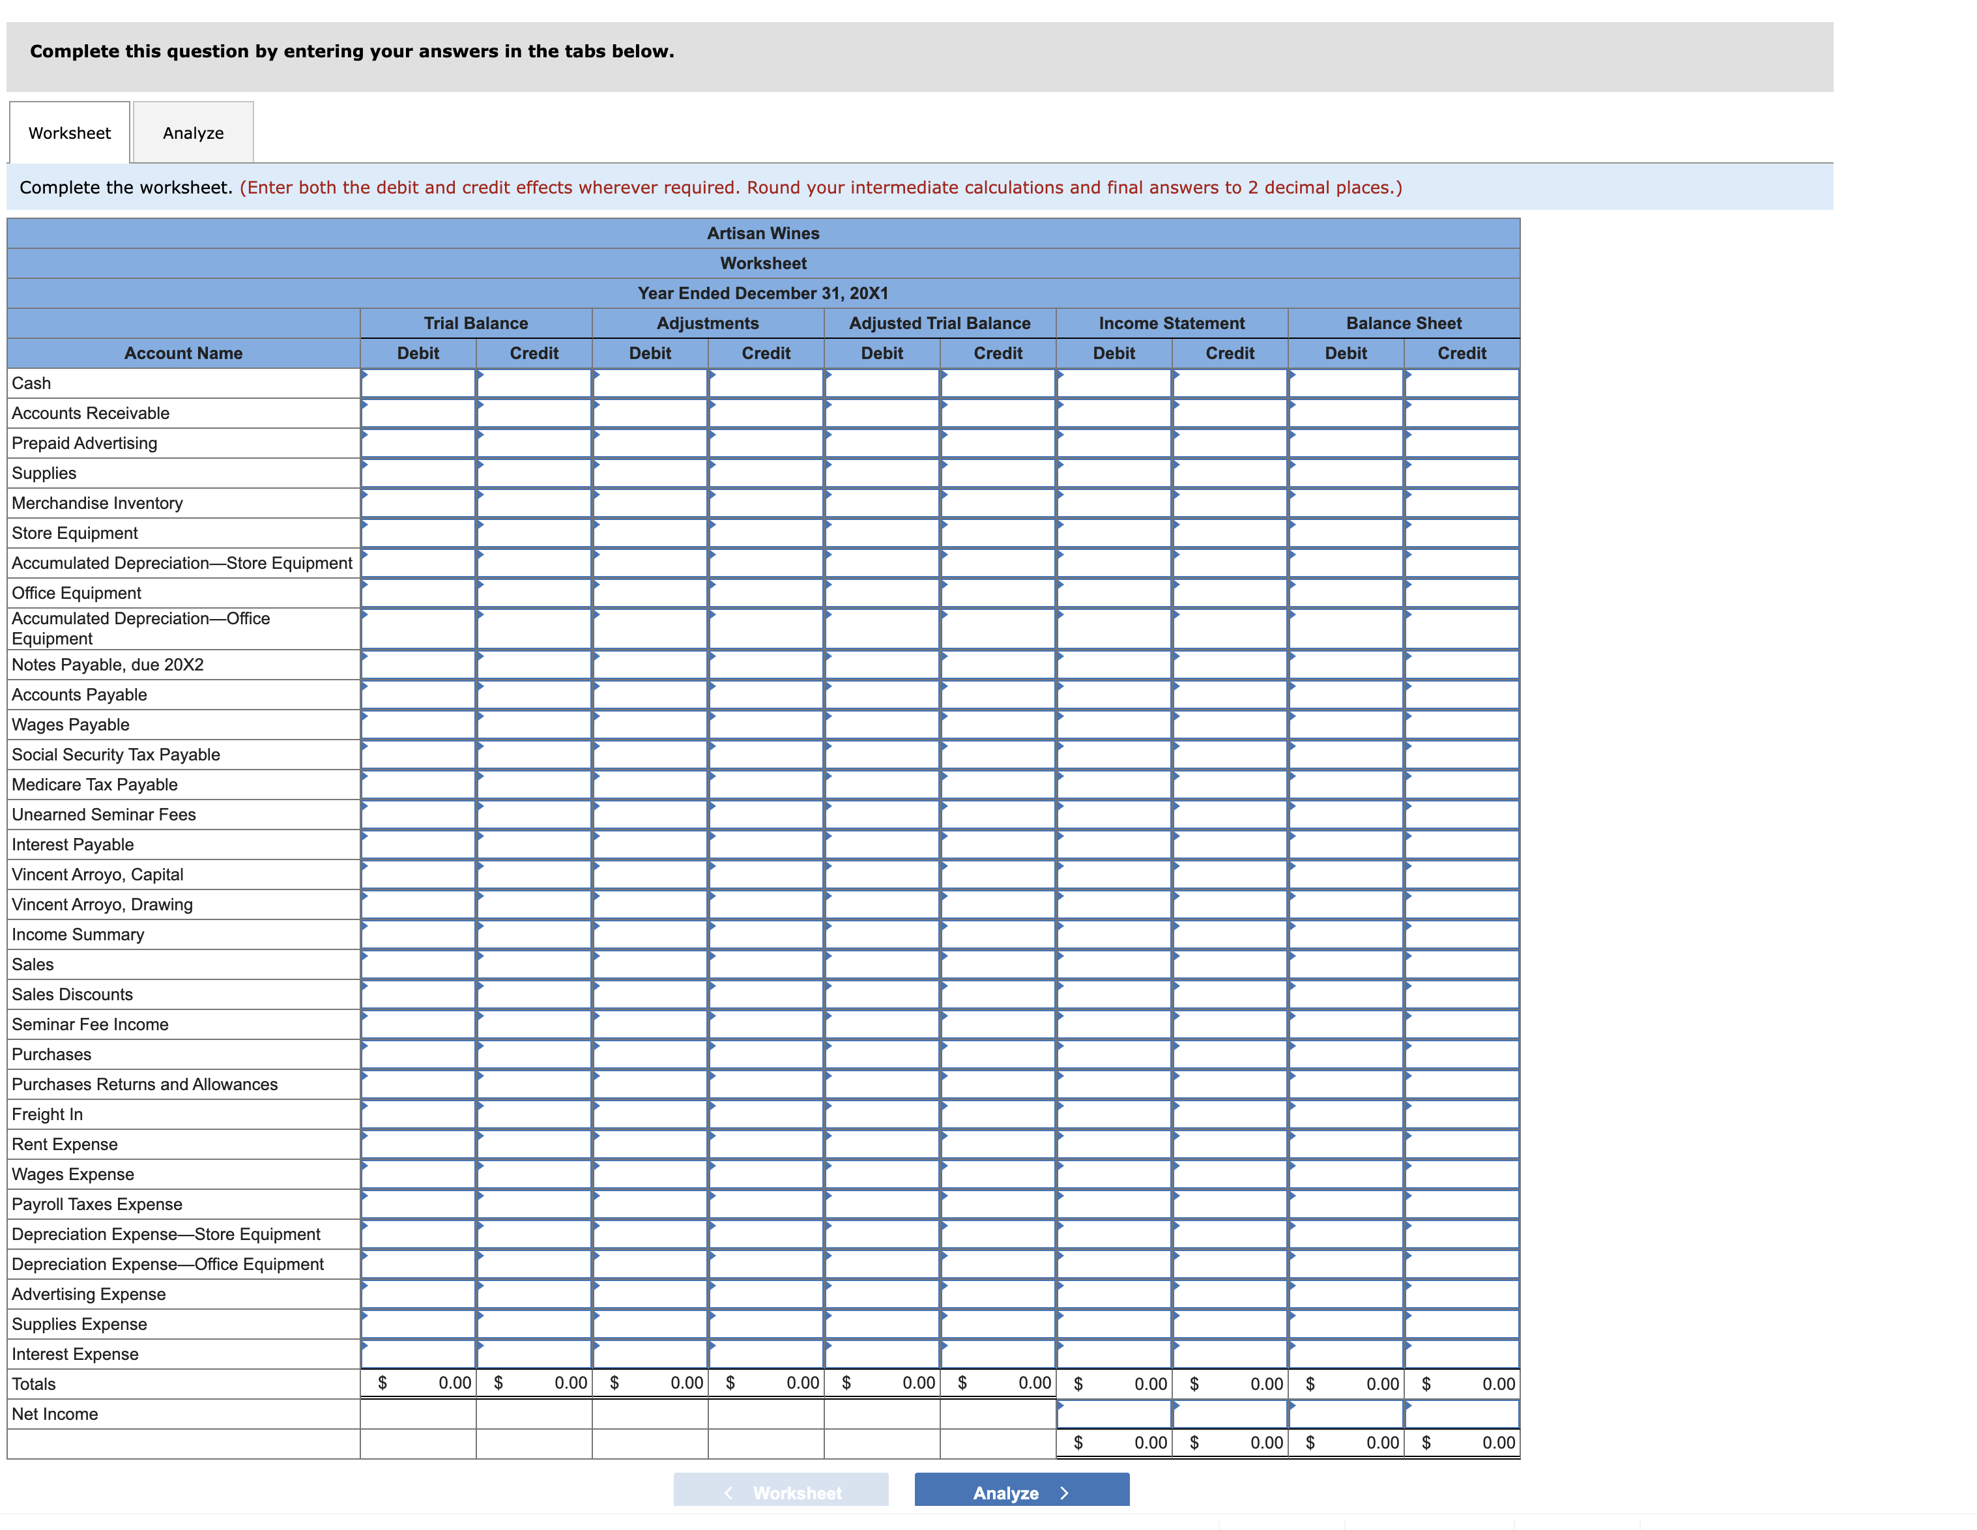This screenshot has width=1977, height=1530.
Task: Click Net Income Balance Sheet Debit cell
Action: click(x=1346, y=1413)
